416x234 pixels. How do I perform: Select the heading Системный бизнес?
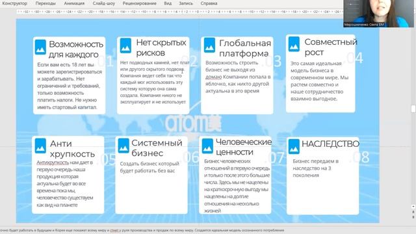[157, 148]
